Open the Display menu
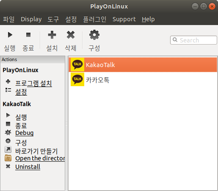 [31, 19]
